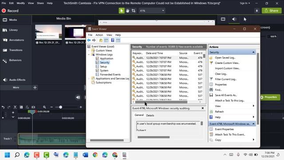Click the Event Viewer back arrow
Viewport: 284px width, 160px height.
(x=89, y=40)
